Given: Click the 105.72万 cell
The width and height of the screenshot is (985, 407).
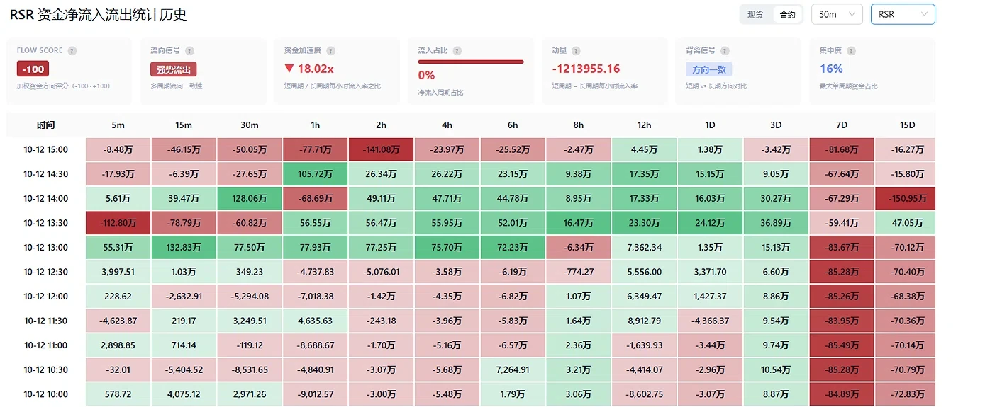Looking at the screenshot, I should (x=315, y=174).
